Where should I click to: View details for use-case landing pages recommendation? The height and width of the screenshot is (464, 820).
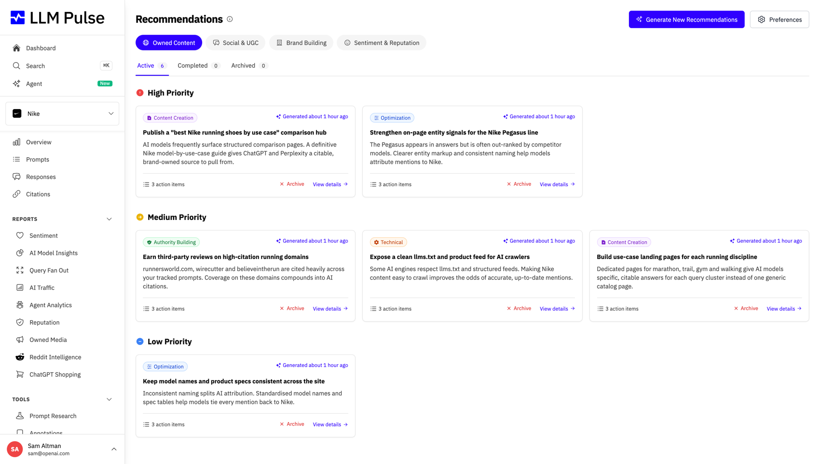[784, 309]
